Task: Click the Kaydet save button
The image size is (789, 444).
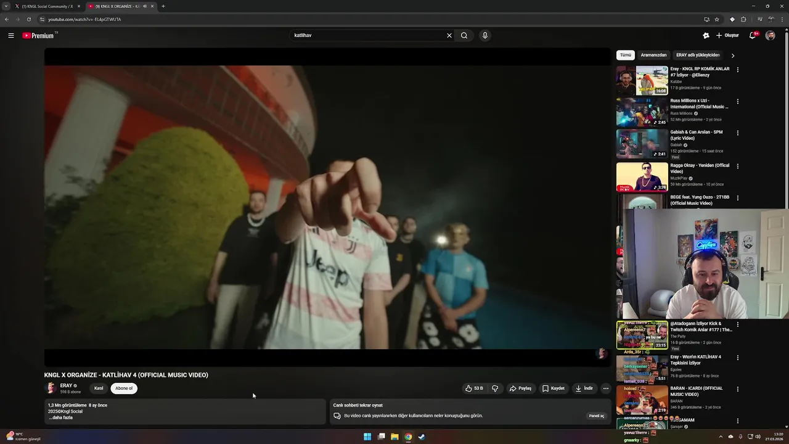Action: point(554,388)
